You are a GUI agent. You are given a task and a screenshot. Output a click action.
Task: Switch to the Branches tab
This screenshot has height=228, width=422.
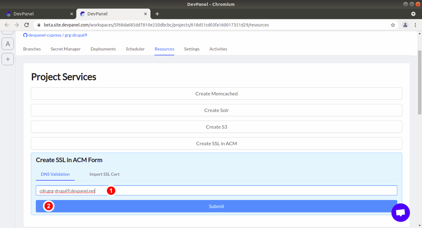point(32,49)
